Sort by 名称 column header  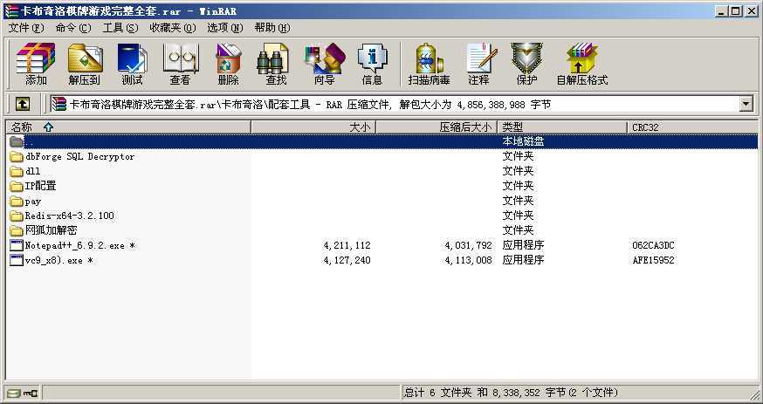[128, 127]
